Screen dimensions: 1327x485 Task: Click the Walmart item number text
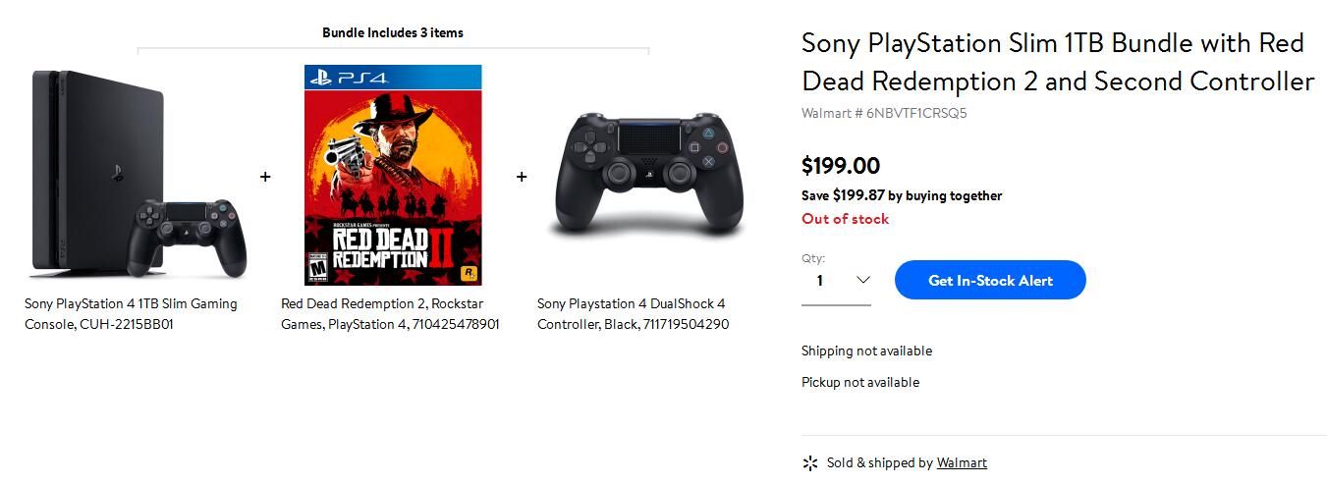pos(884,113)
